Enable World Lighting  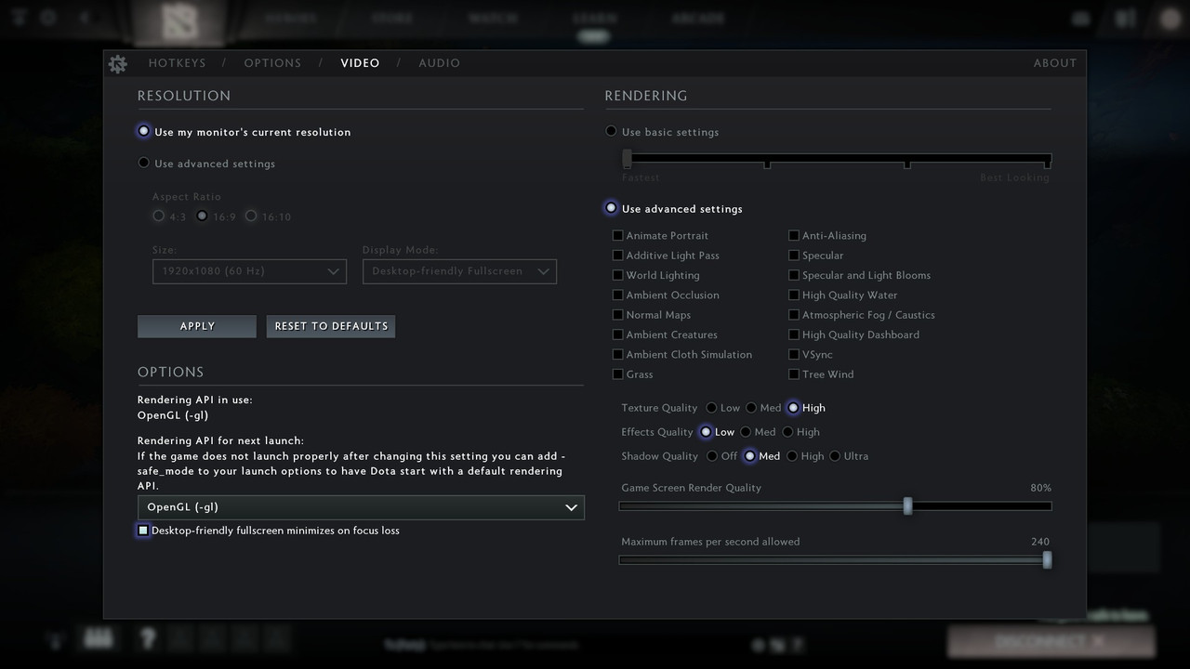[656, 276]
